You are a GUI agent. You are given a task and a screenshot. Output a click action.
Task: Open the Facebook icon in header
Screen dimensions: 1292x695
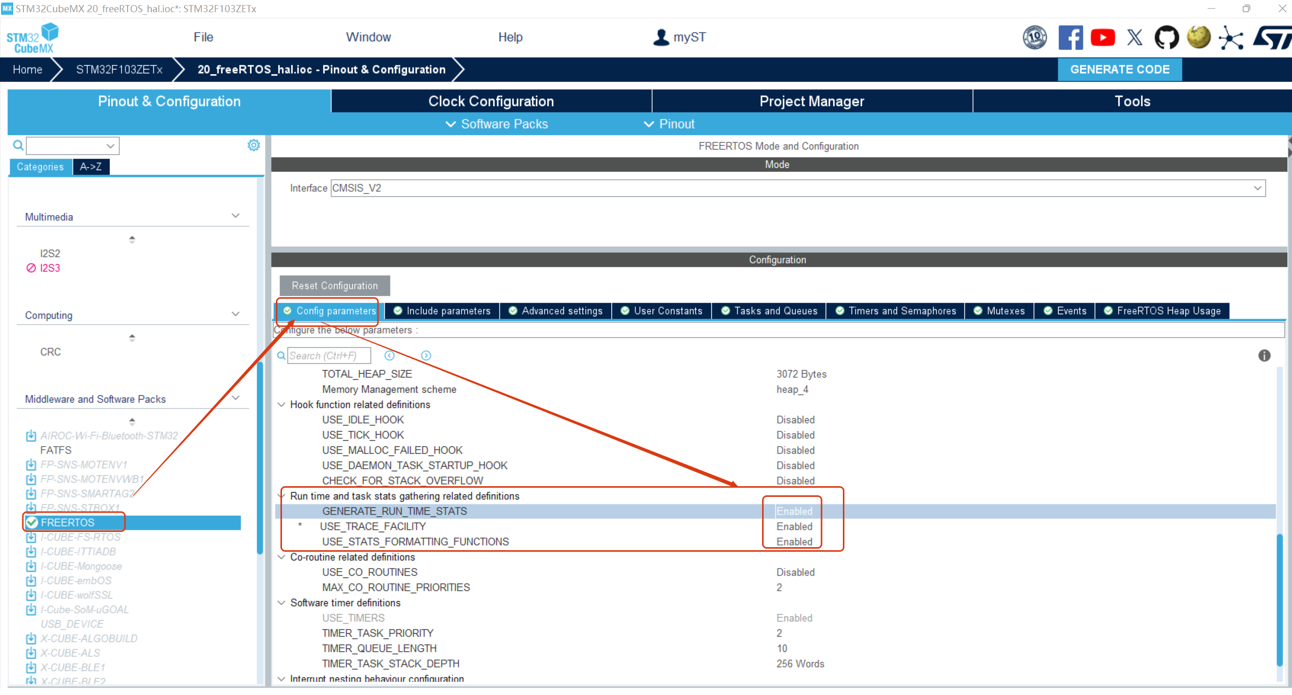coord(1070,38)
